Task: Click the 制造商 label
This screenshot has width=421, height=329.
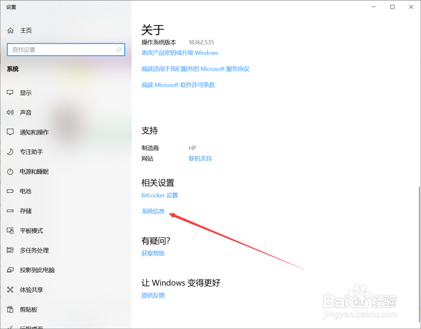Action: click(150, 148)
